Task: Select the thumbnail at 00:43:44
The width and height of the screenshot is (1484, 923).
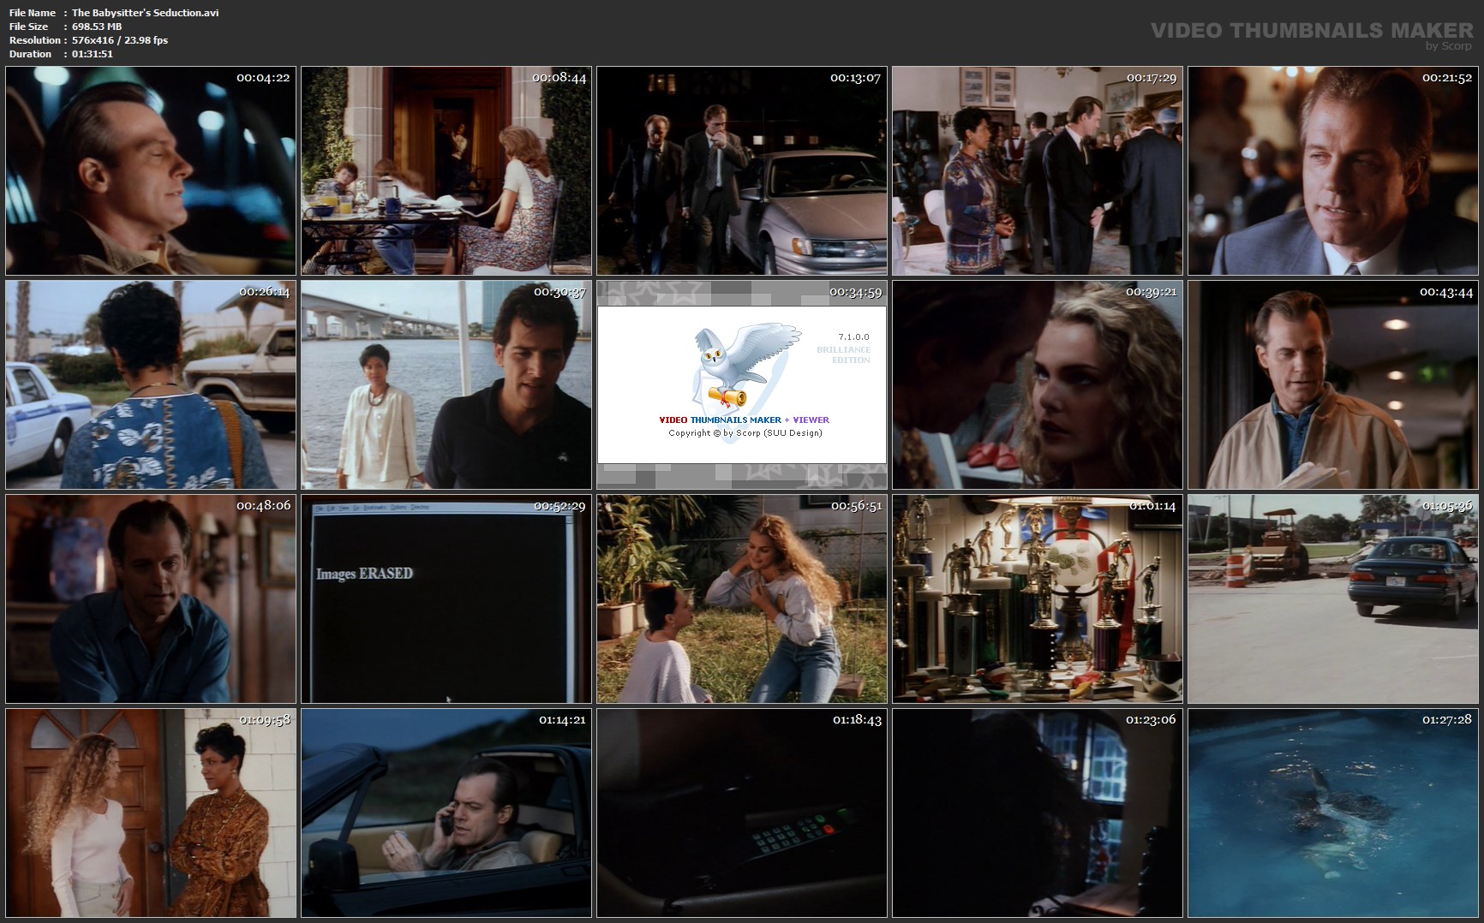Action: 1333,384
